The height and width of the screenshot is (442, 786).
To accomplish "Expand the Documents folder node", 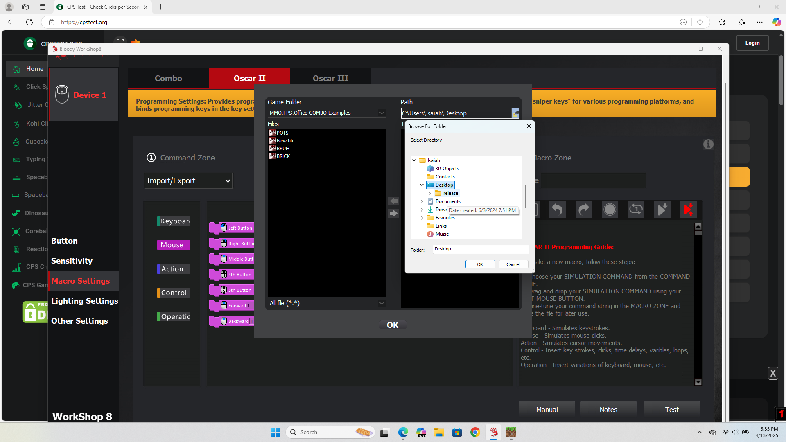I will point(422,201).
